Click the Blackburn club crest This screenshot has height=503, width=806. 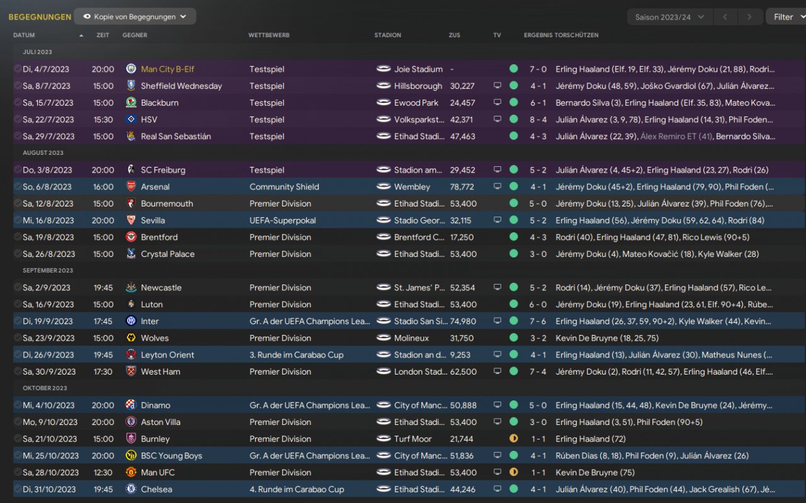pyautogui.click(x=131, y=103)
